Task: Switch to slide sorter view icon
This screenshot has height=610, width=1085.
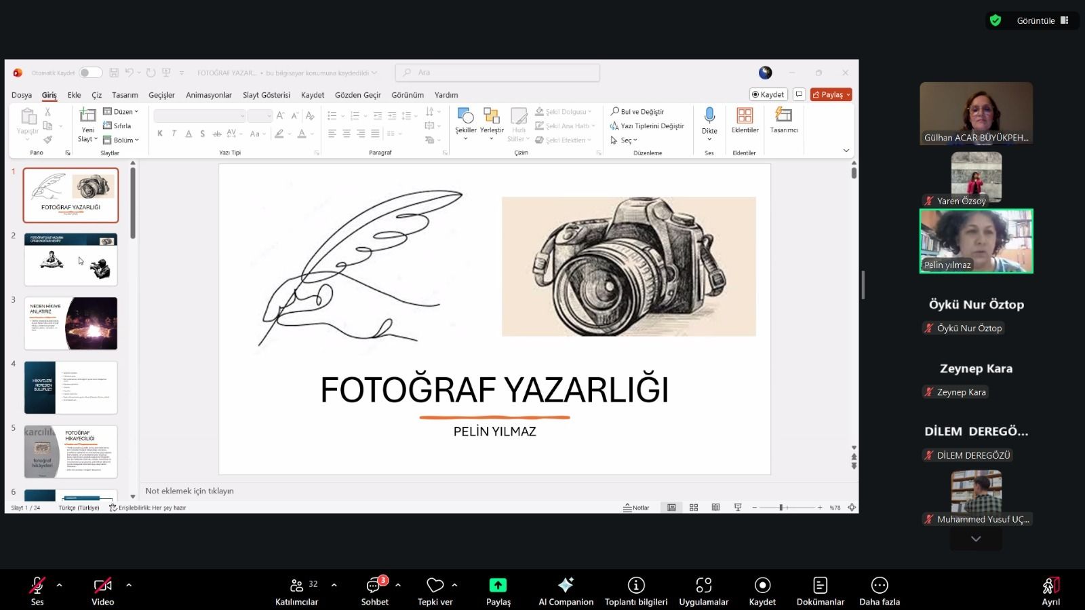Action: 694,508
